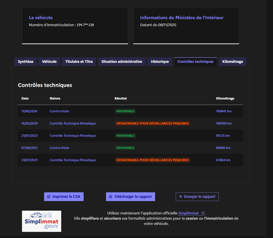273x238 pixels.
Task: Switch to the Kilométrage tab
Action: coord(233,61)
